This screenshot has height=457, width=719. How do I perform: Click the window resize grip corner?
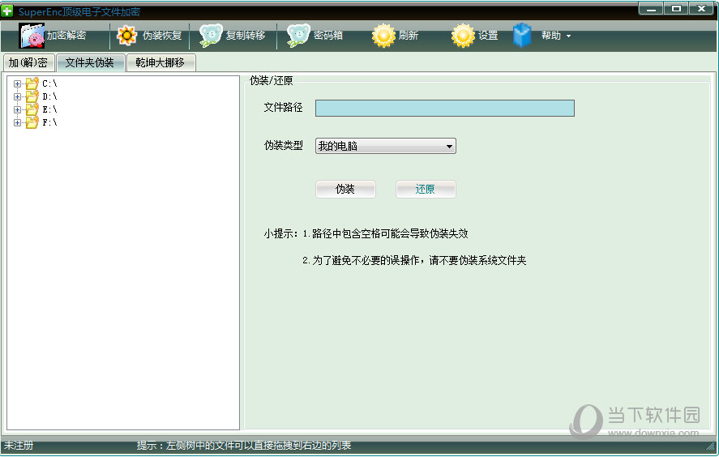(x=711, y=446)
